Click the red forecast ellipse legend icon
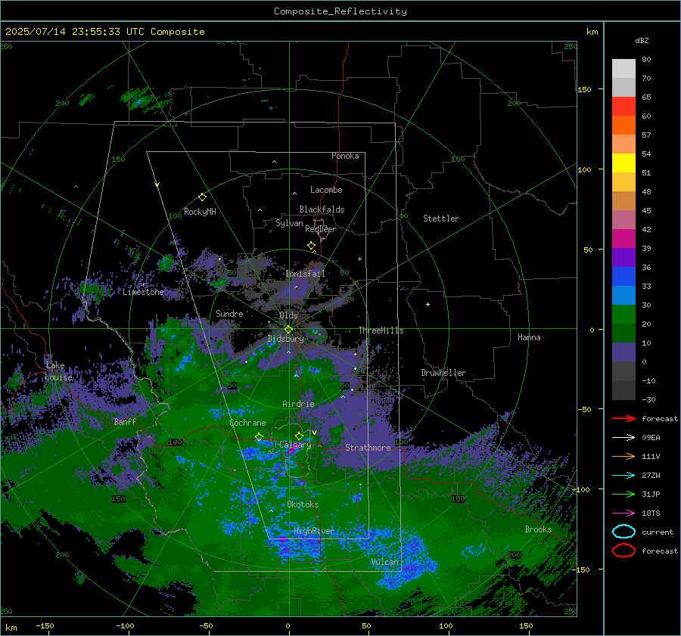The image size is (681, 636). pyautogui.click(x=623, y=551)
